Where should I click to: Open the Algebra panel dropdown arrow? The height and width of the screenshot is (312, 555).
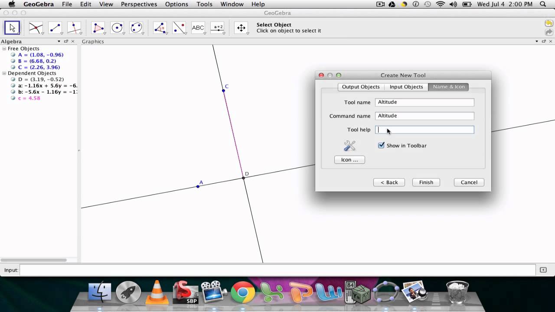(x=59, y=42)
